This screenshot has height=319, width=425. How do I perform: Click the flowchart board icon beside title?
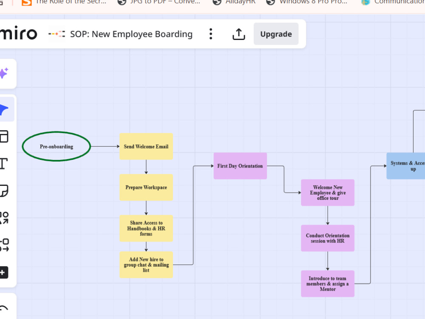click(x=57, y=34)
